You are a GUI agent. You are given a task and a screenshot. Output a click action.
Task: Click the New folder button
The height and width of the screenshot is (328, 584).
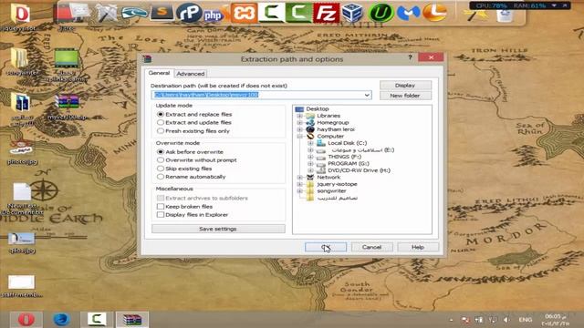click(x=405, y=96)
